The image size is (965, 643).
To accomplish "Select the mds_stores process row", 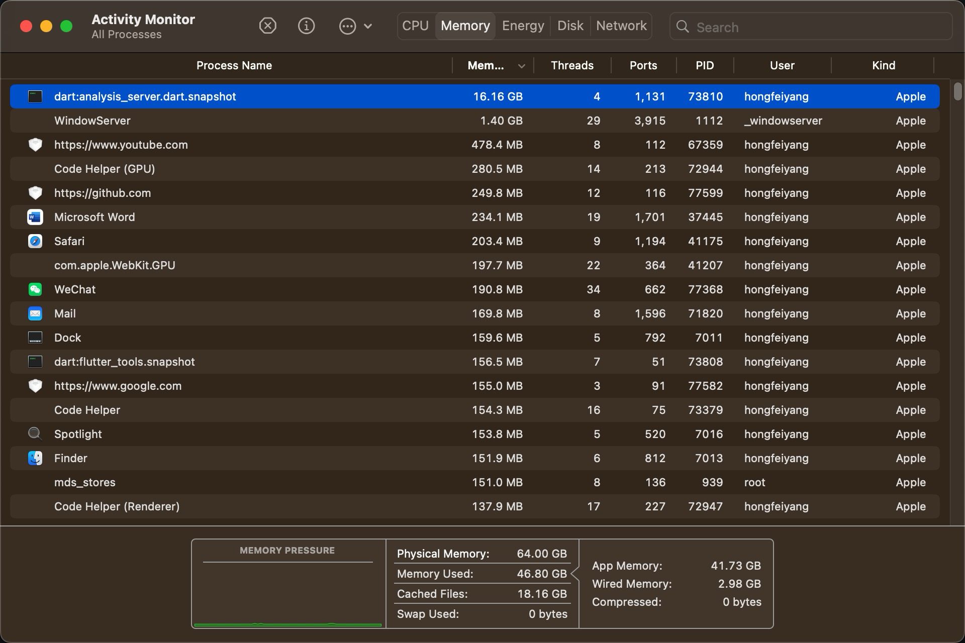I will [474, 482].
